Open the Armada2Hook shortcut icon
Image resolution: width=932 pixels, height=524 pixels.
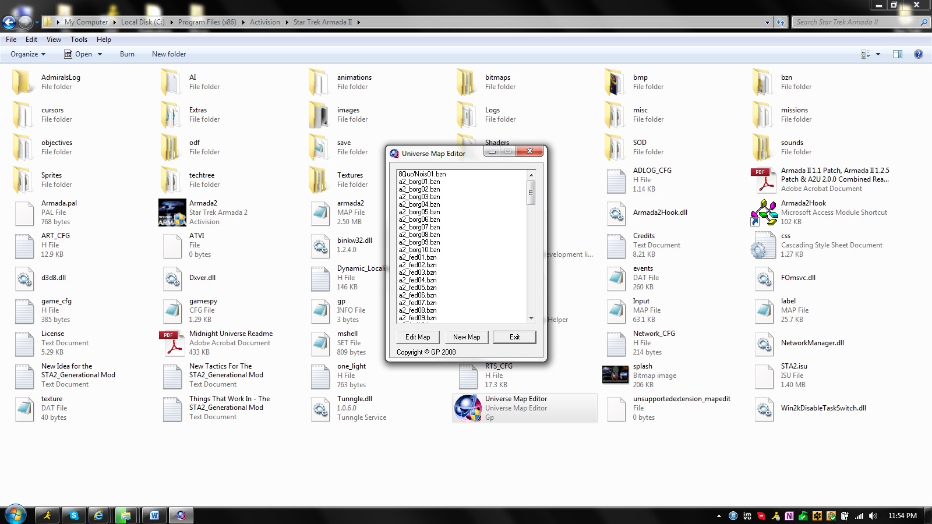coord(764,213)
